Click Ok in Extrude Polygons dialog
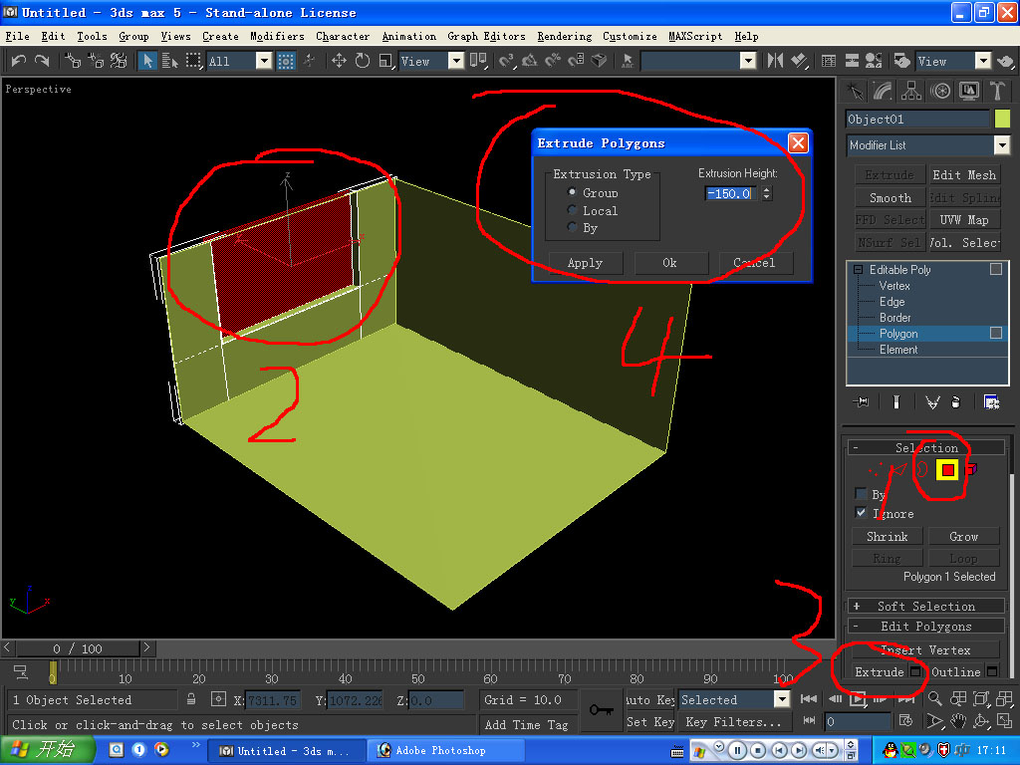Image resolution: width=1020 pixels, height=765 pixels. (x=670, y=263)
